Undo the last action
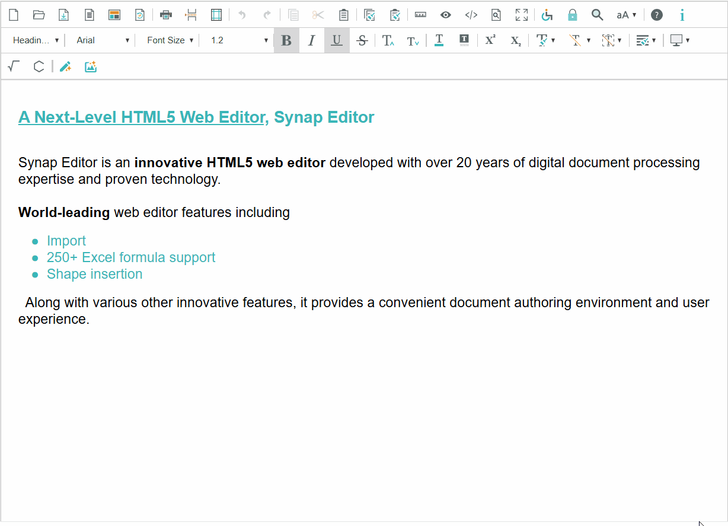The image size is (728, 526). pos(242,15)
